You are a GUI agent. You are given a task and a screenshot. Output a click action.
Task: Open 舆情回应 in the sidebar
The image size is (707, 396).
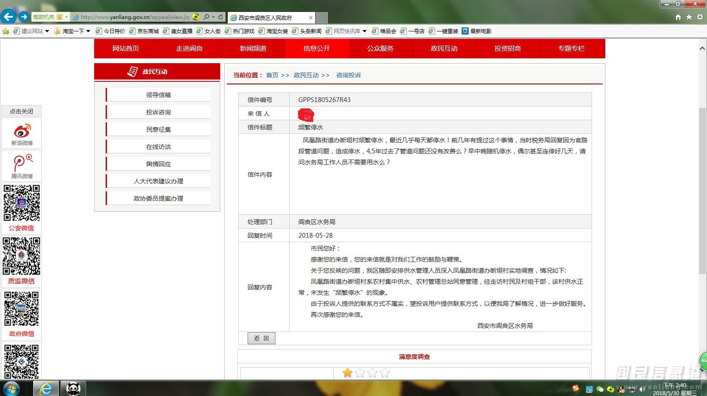158,164
